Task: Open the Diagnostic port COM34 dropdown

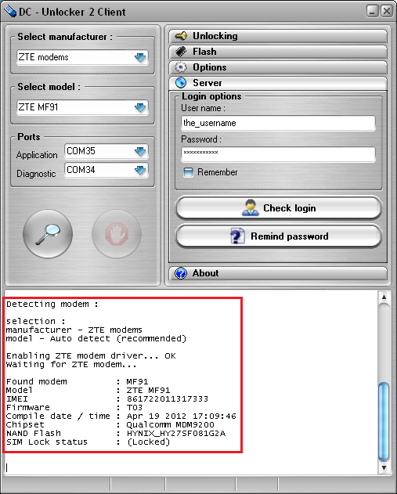Action: click(106, 170)
